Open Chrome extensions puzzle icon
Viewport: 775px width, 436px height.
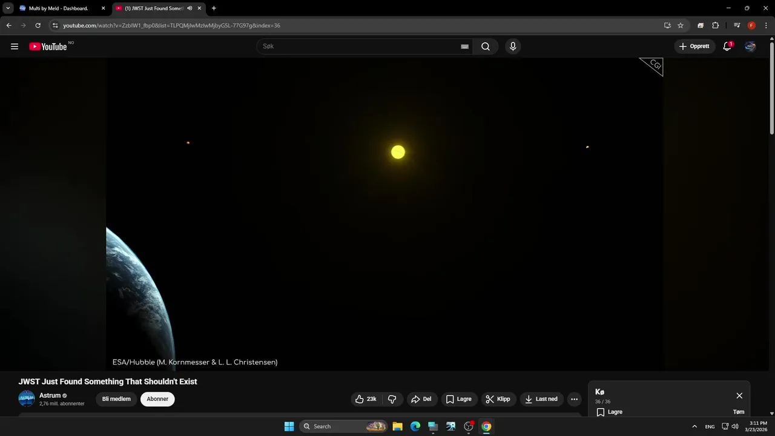(715, 25)
